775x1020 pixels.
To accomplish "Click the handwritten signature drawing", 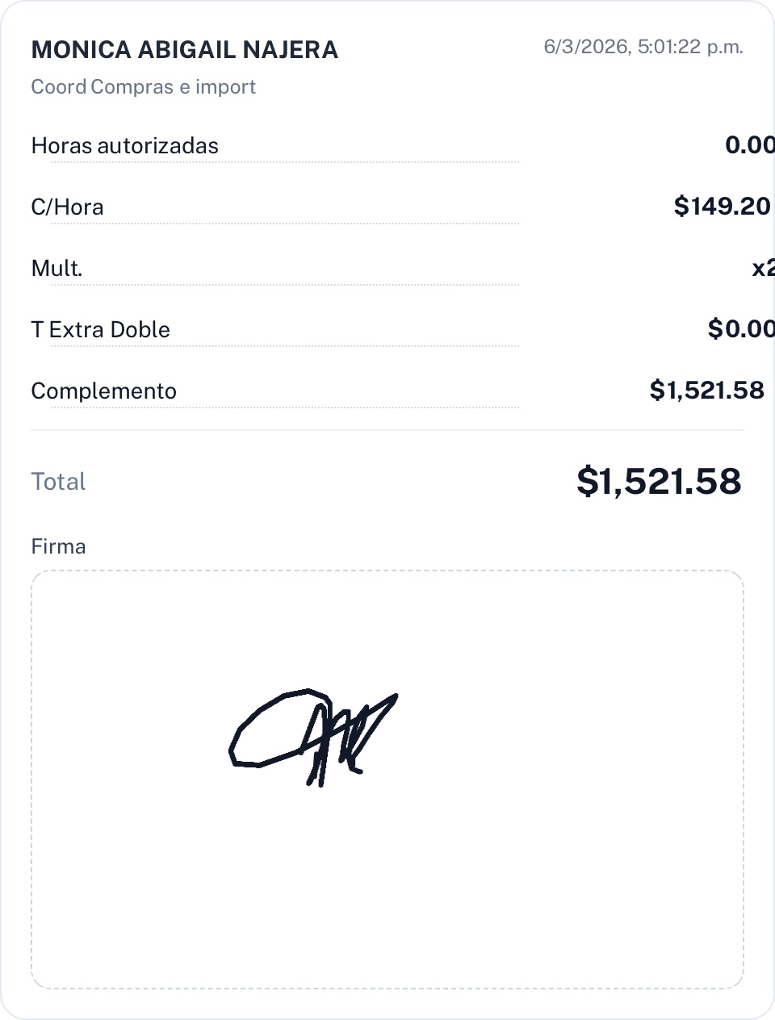I will 313,736.
